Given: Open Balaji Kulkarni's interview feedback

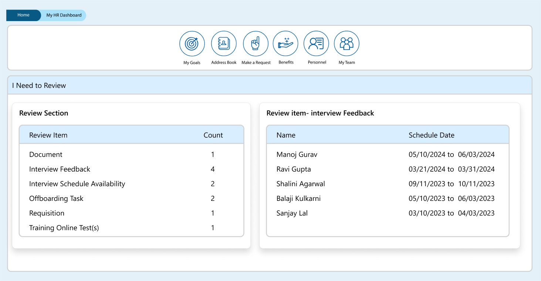Looking at the screenshot, I should [x=298, y=199].
